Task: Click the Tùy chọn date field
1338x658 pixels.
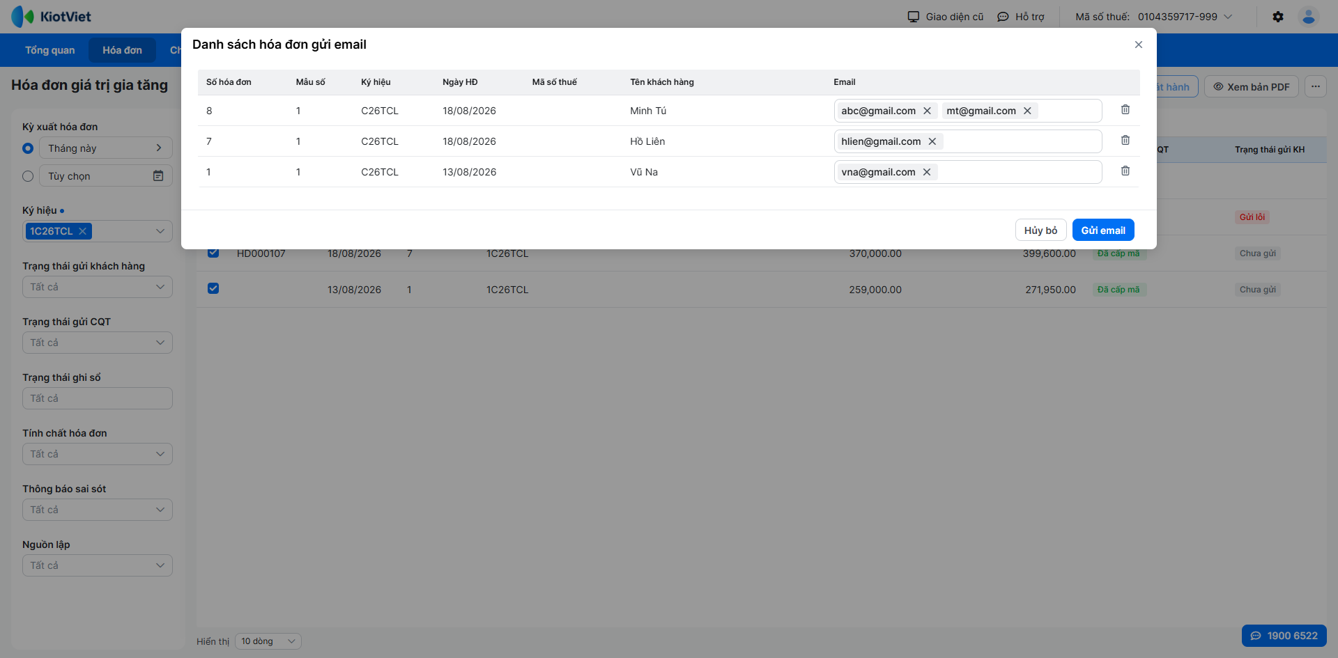Action: [x=106, y=175]
